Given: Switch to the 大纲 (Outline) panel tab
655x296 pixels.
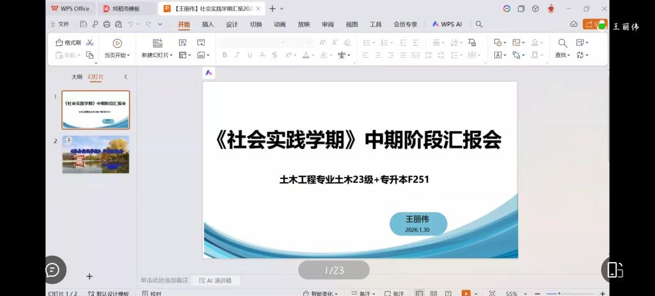Looking at the screenshot, I should (77, 77).
